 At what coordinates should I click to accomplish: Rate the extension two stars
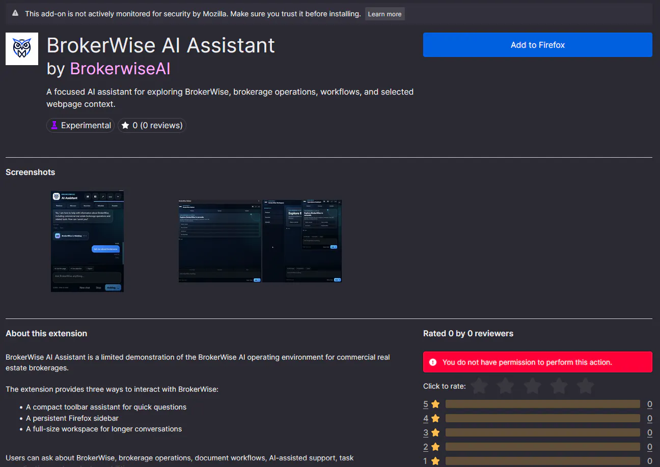click(x=506, y=386)
